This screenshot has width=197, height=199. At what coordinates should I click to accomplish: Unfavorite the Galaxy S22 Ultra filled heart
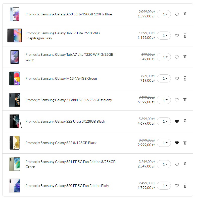[177, 122]
